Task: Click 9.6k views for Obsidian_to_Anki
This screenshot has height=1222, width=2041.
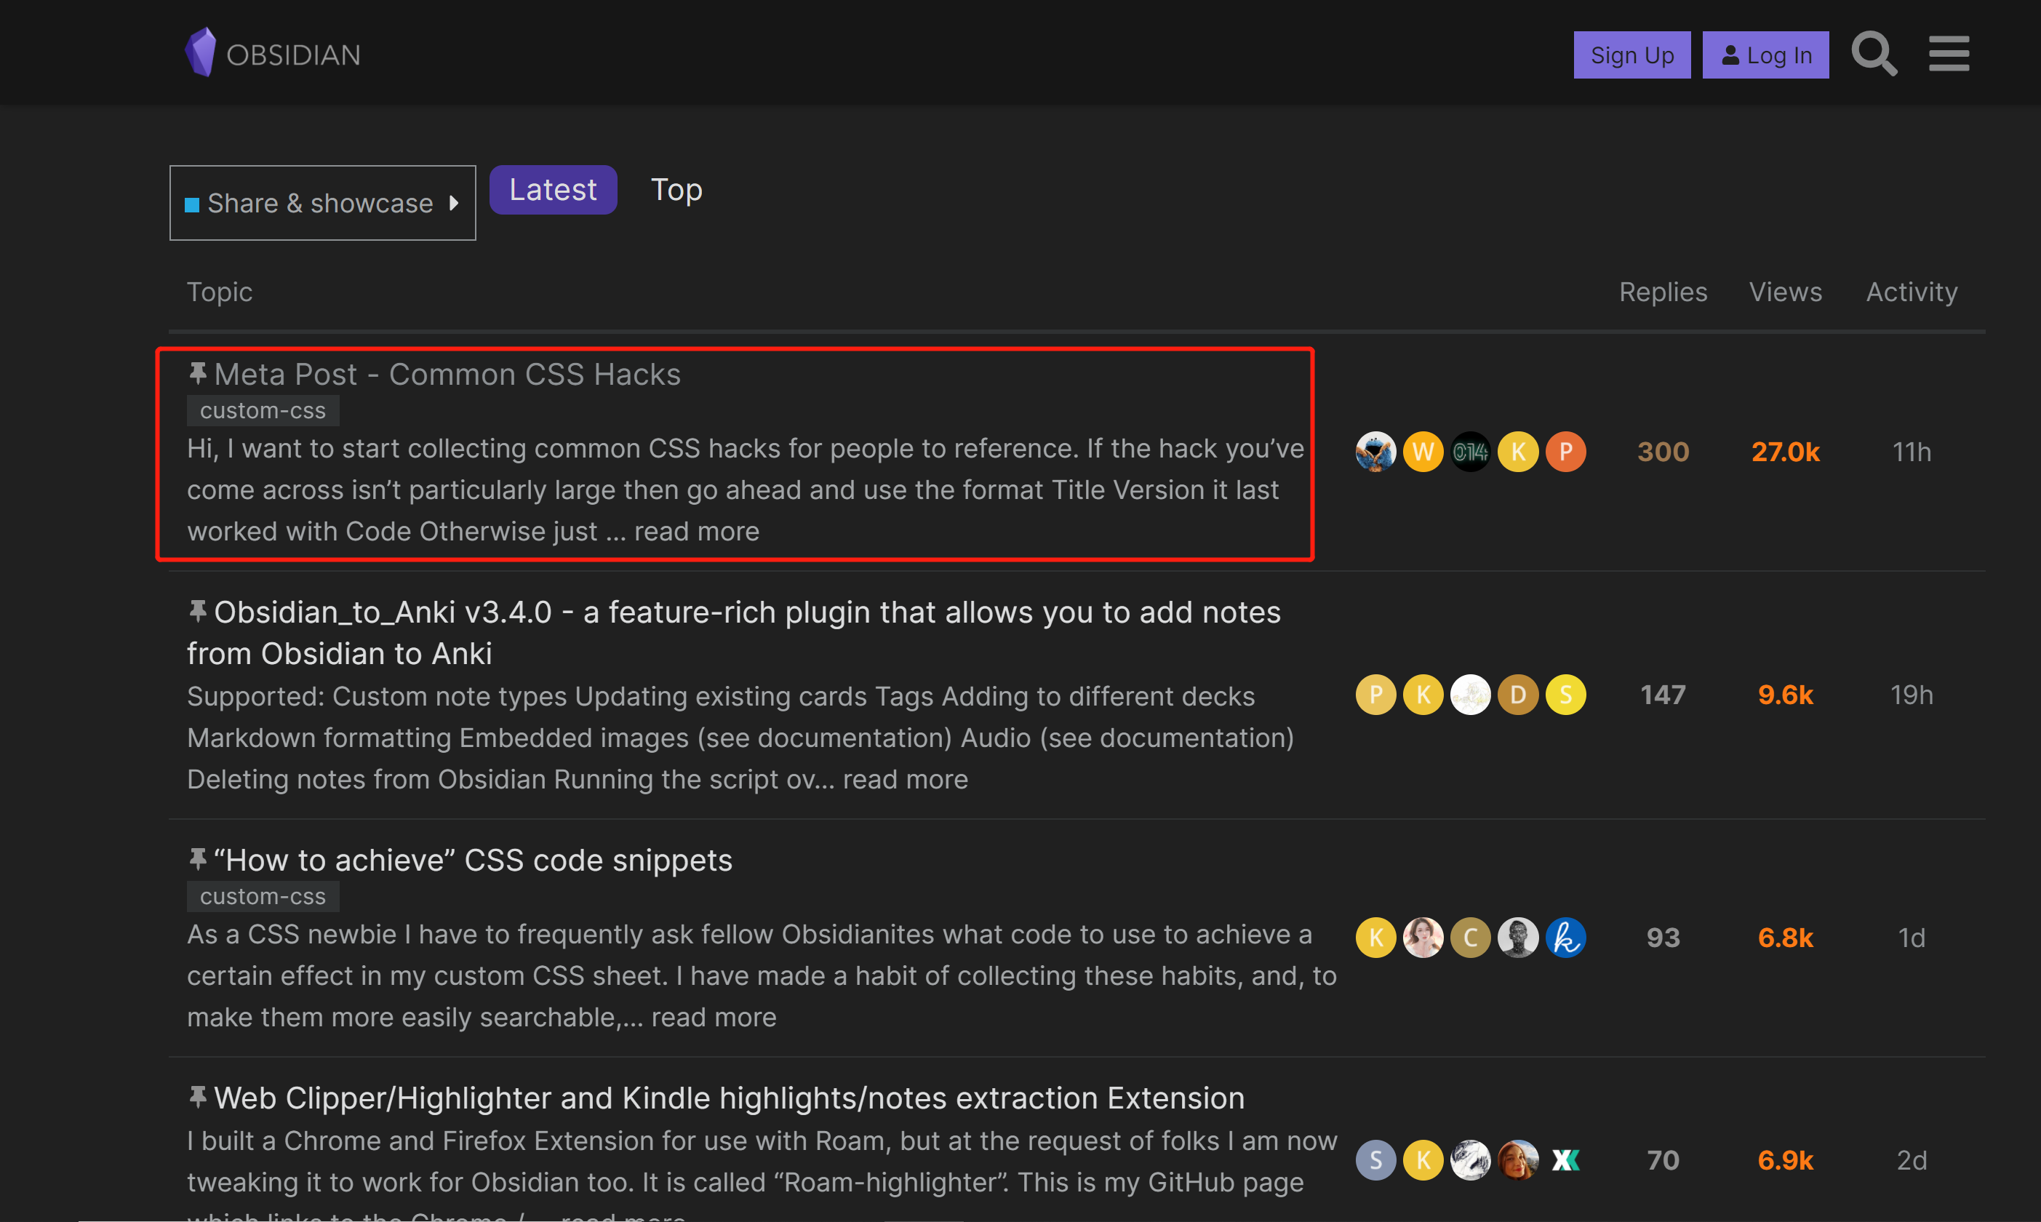Action: pyautogui.click(x=1785, y=694)
